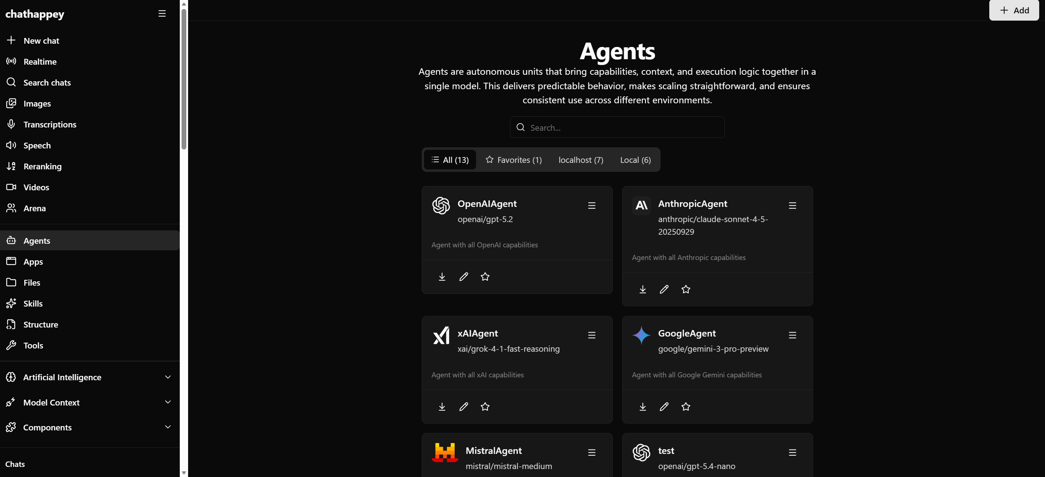Click the sidebar scroll down arrow

tap(184, 473)
